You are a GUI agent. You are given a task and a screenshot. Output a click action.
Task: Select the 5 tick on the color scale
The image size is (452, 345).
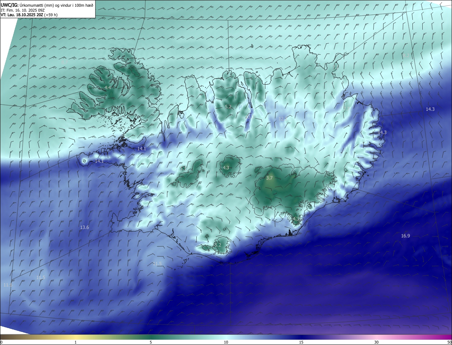pyautogui.click(x=151, y=343)
